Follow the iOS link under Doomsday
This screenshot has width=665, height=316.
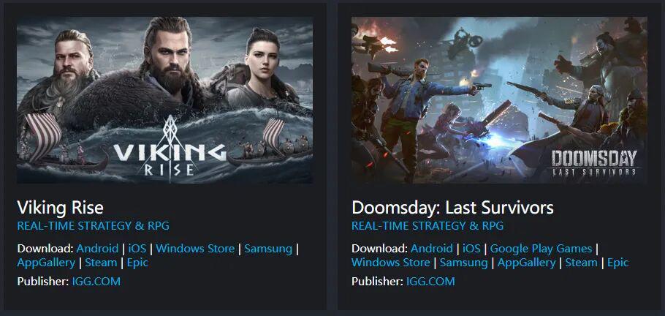[471, 249]
